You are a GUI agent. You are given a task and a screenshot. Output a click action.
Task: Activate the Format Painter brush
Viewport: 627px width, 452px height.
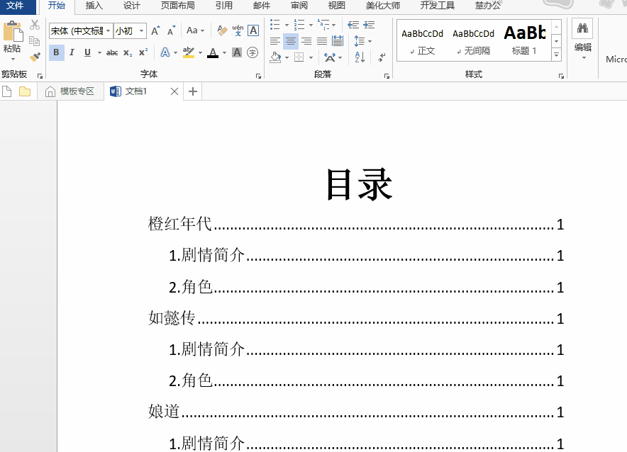35,57
